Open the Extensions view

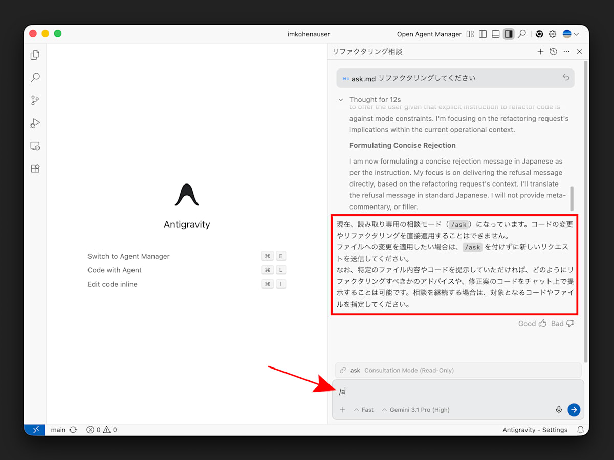pos(35,168)
